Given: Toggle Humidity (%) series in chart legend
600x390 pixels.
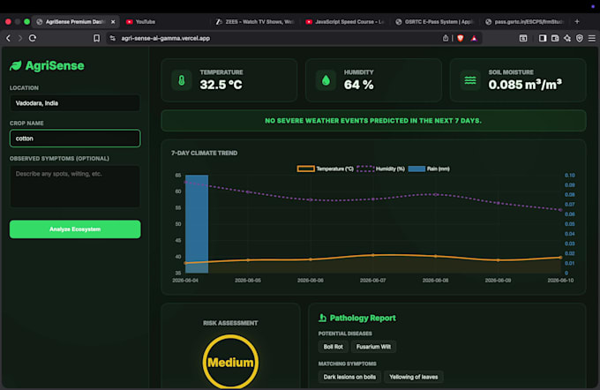Looking at the screenshot, I should (381, 169).
